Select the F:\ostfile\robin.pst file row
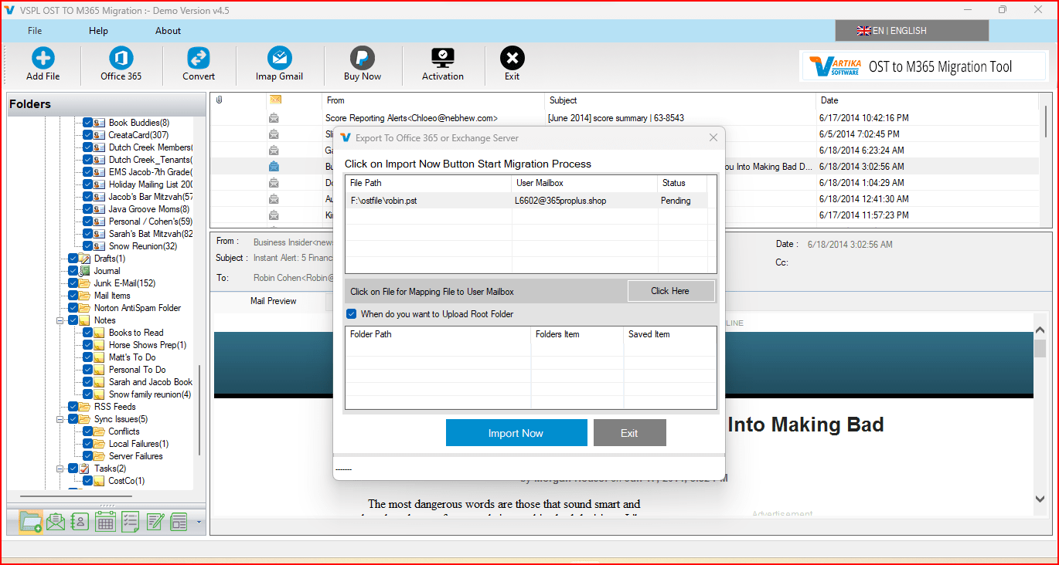This screenshot has width=1059, height=565. (526, 201)
